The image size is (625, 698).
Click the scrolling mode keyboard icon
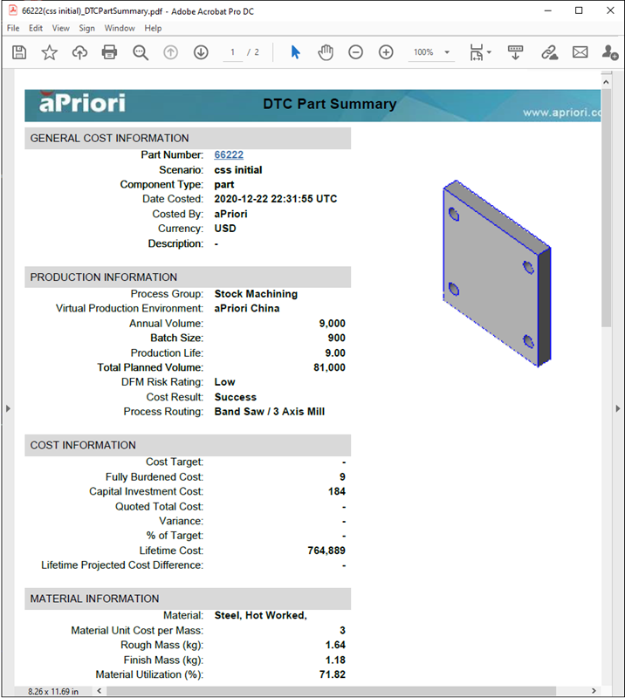click(515, 52)
